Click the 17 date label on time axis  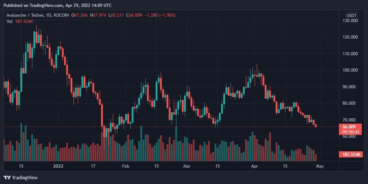point(93,166)
